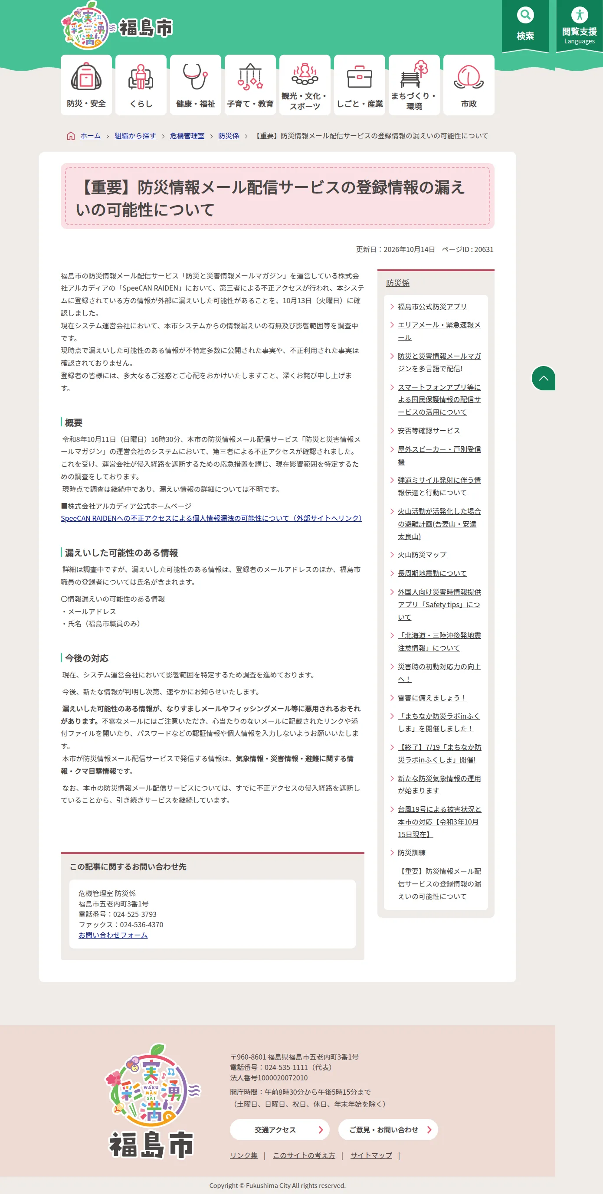Click the 福島市 logo in the header
603x1194 pixels.
pyautogui.click(x=117, y=26)
